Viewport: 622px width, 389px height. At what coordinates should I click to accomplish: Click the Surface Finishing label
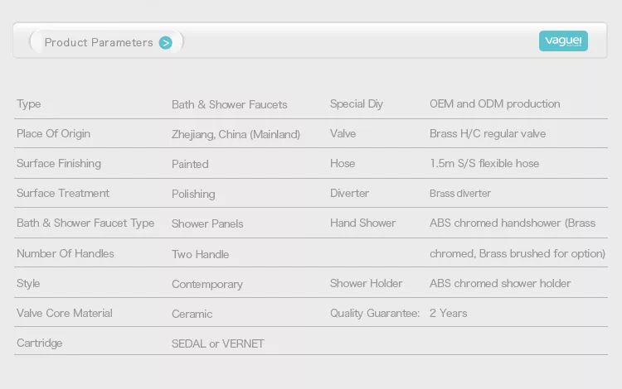click(59, 163)
